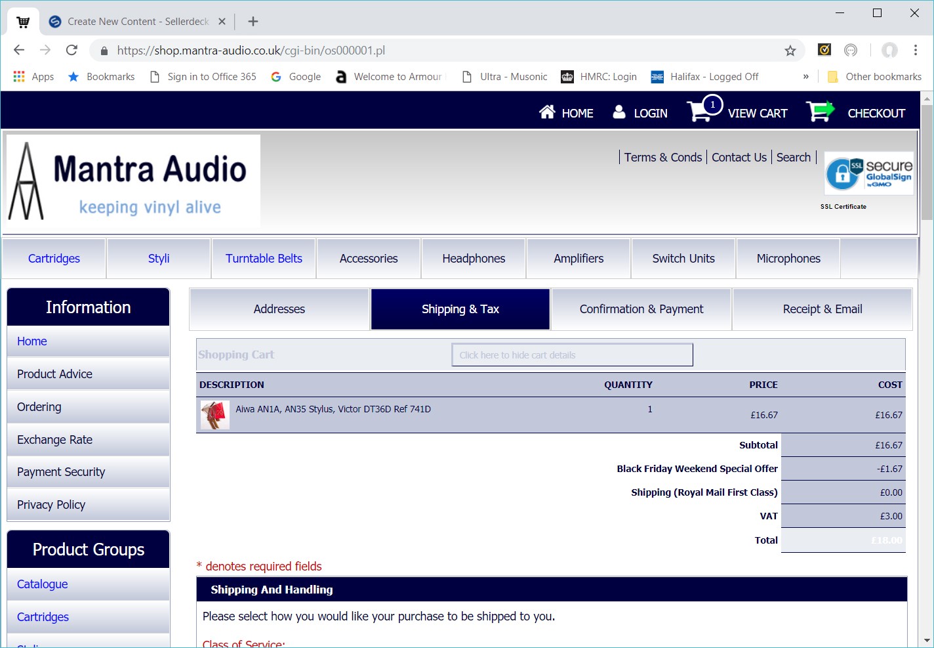Open a new browser tab
This screenshot has height=648, width=934.
(253, 22)
